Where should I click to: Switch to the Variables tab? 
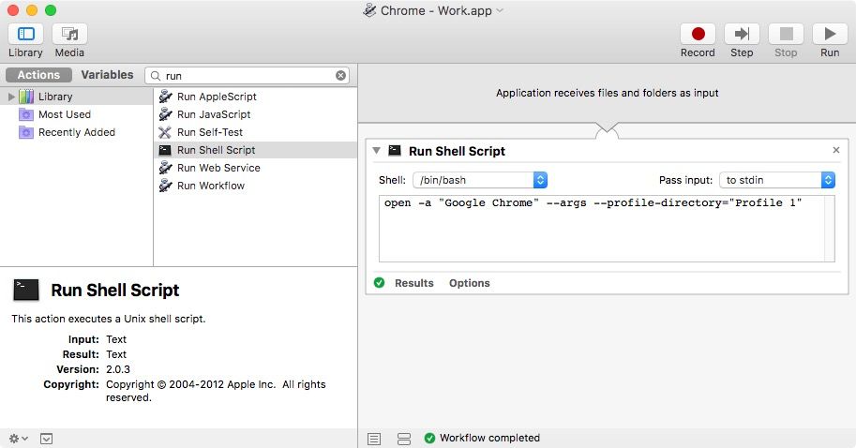(107, 75)
